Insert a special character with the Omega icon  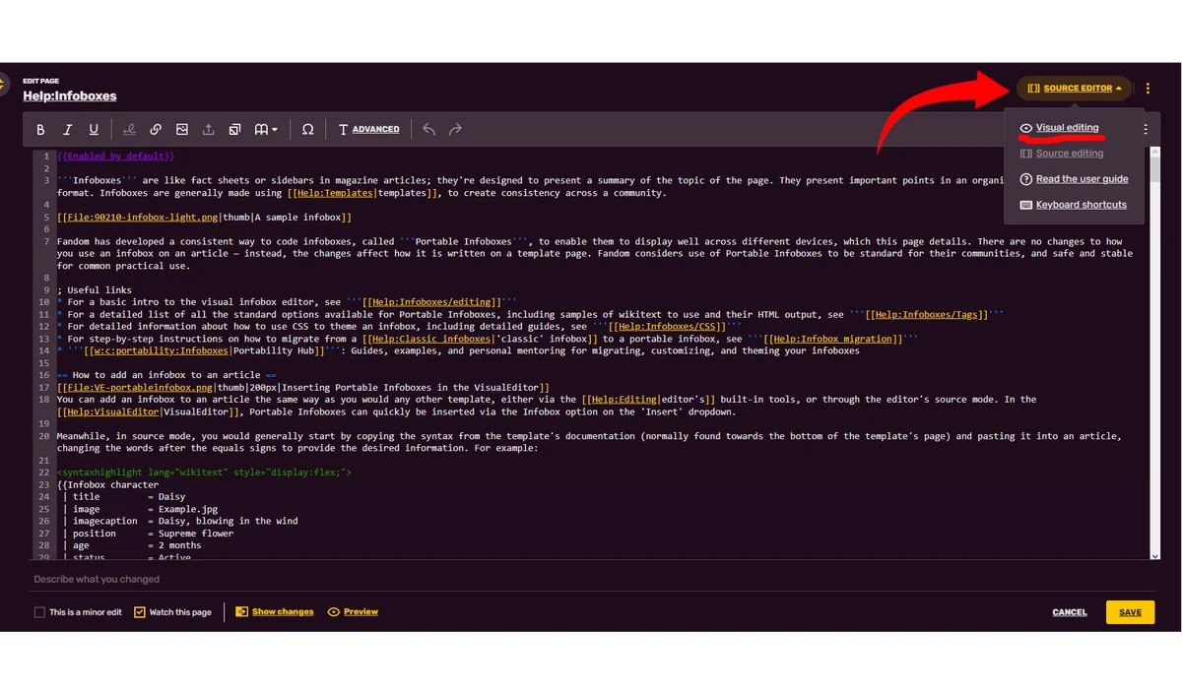(307, 129)
